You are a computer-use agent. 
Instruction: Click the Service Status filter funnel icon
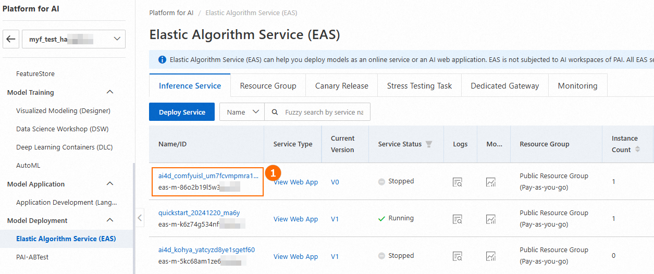[x=429, y=144]
